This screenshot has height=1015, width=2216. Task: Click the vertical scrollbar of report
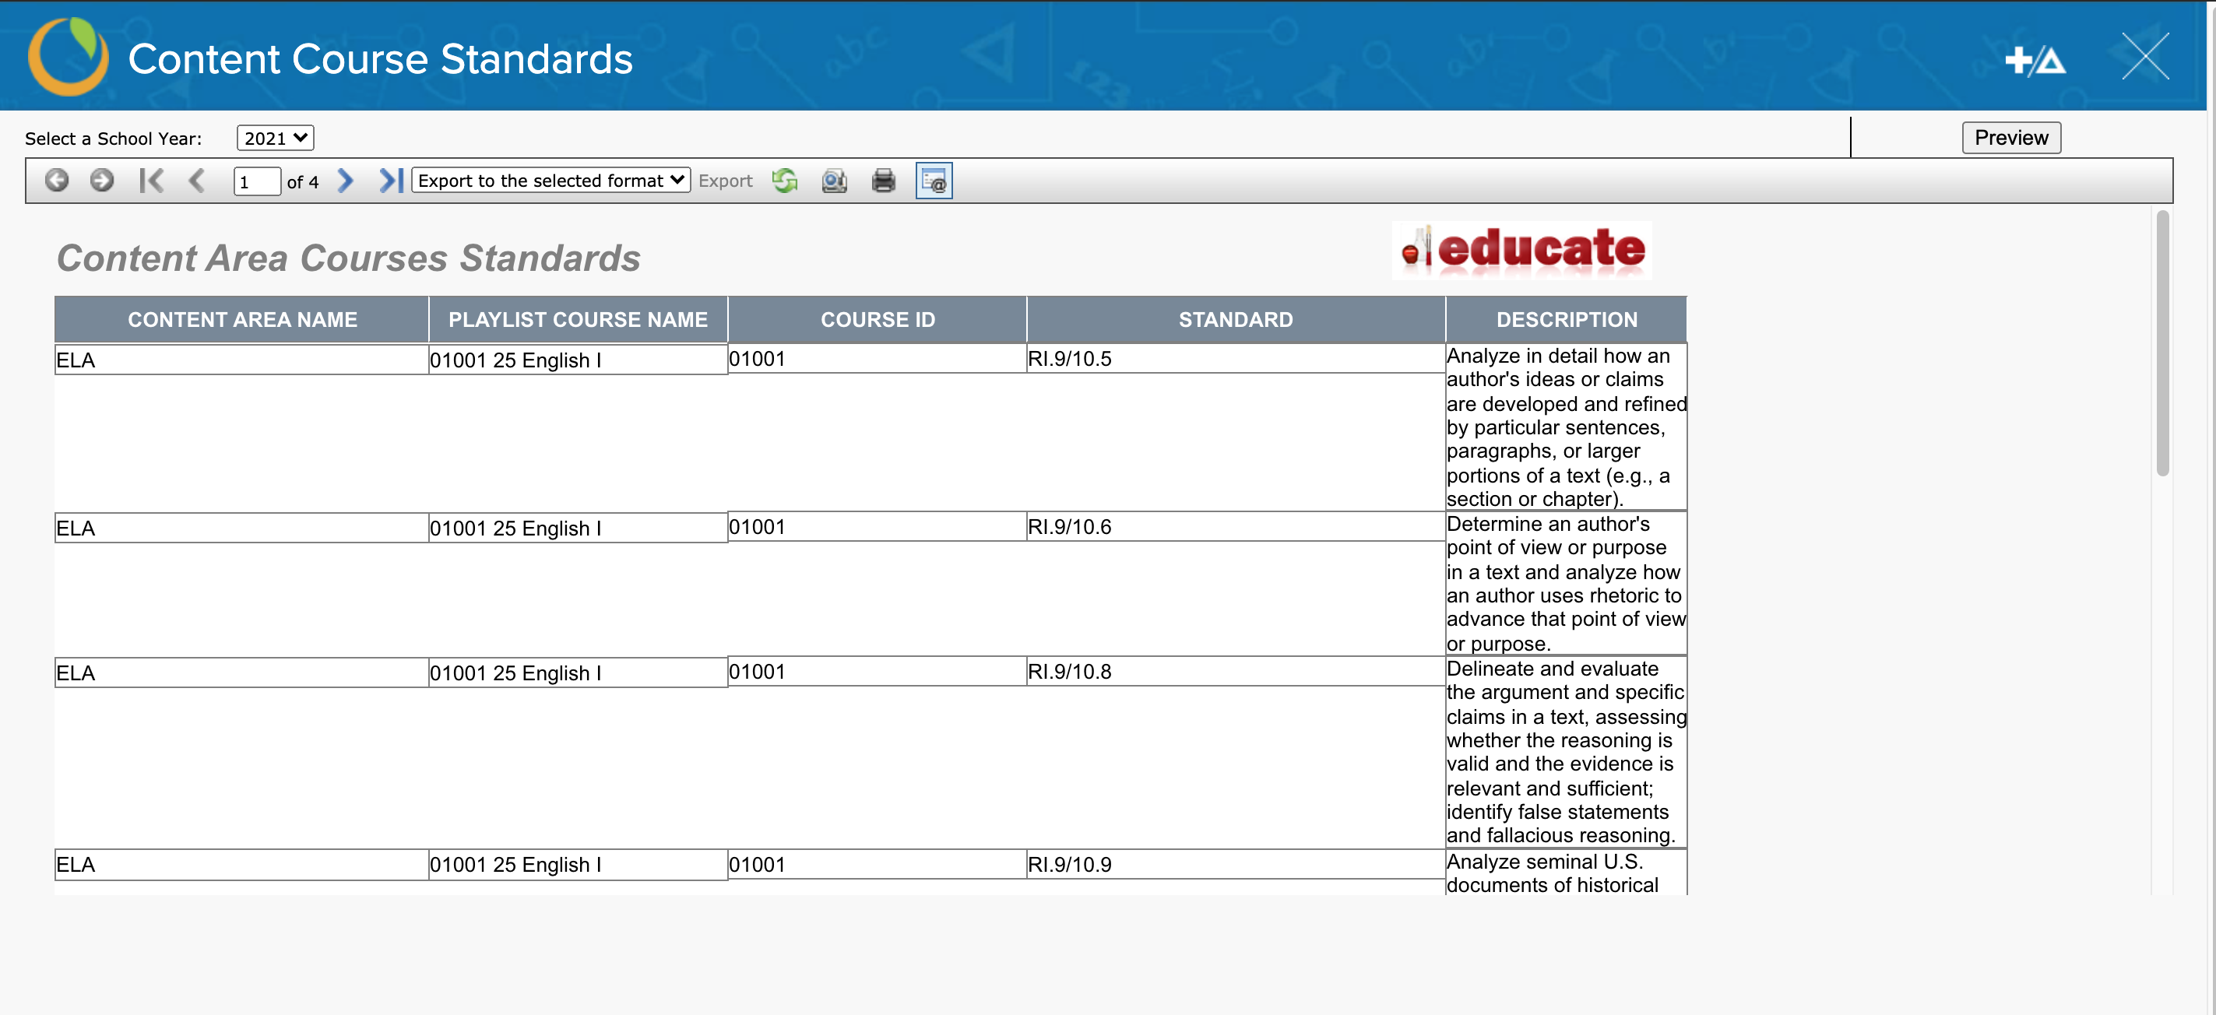[2161, 344]
